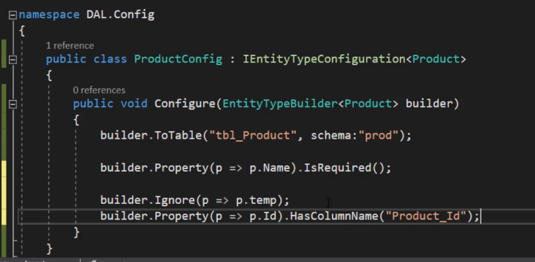Place cursor in "tbl_Product" string
Viewport: 535px width, 262px height.
click(253, 136)
